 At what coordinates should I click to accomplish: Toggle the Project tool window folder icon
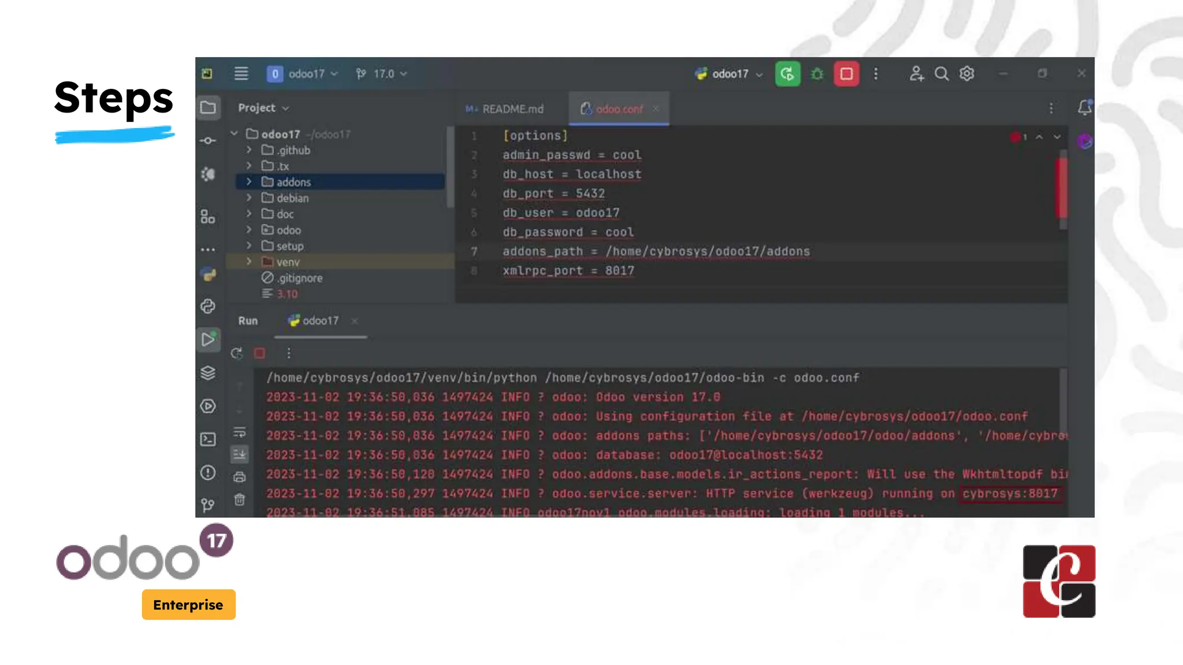[x=209, y=108]
